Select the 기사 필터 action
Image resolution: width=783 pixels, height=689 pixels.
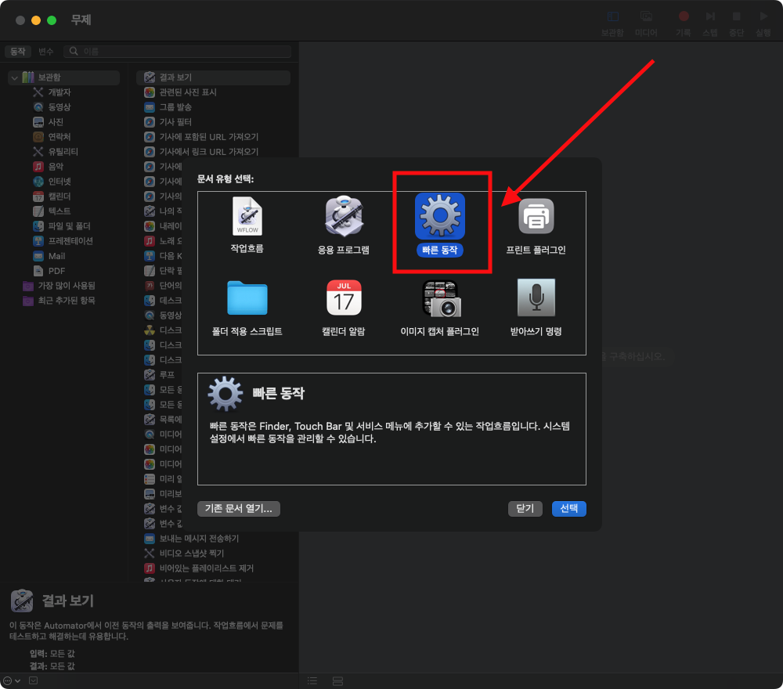coord(168,122)
